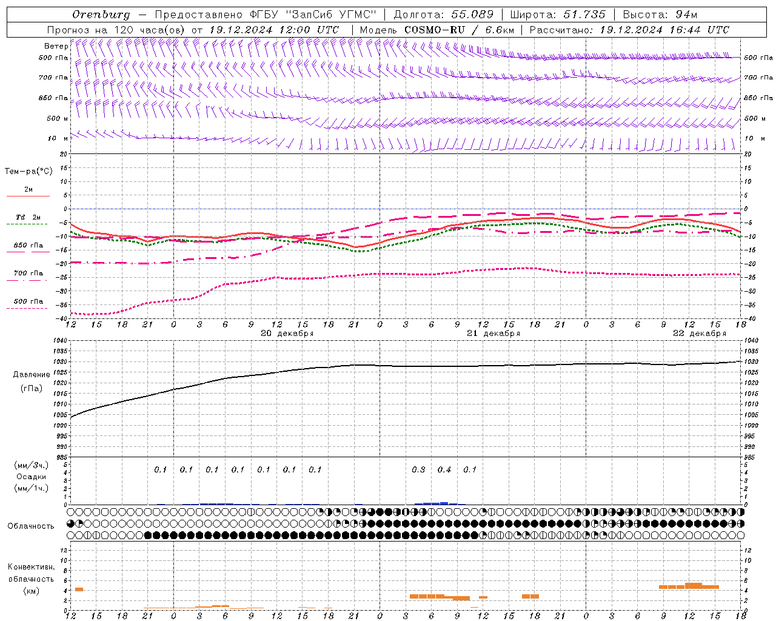Click 'Рассчитано: 19.12.2024 16:44 UTC' text

tap(629, 30)
